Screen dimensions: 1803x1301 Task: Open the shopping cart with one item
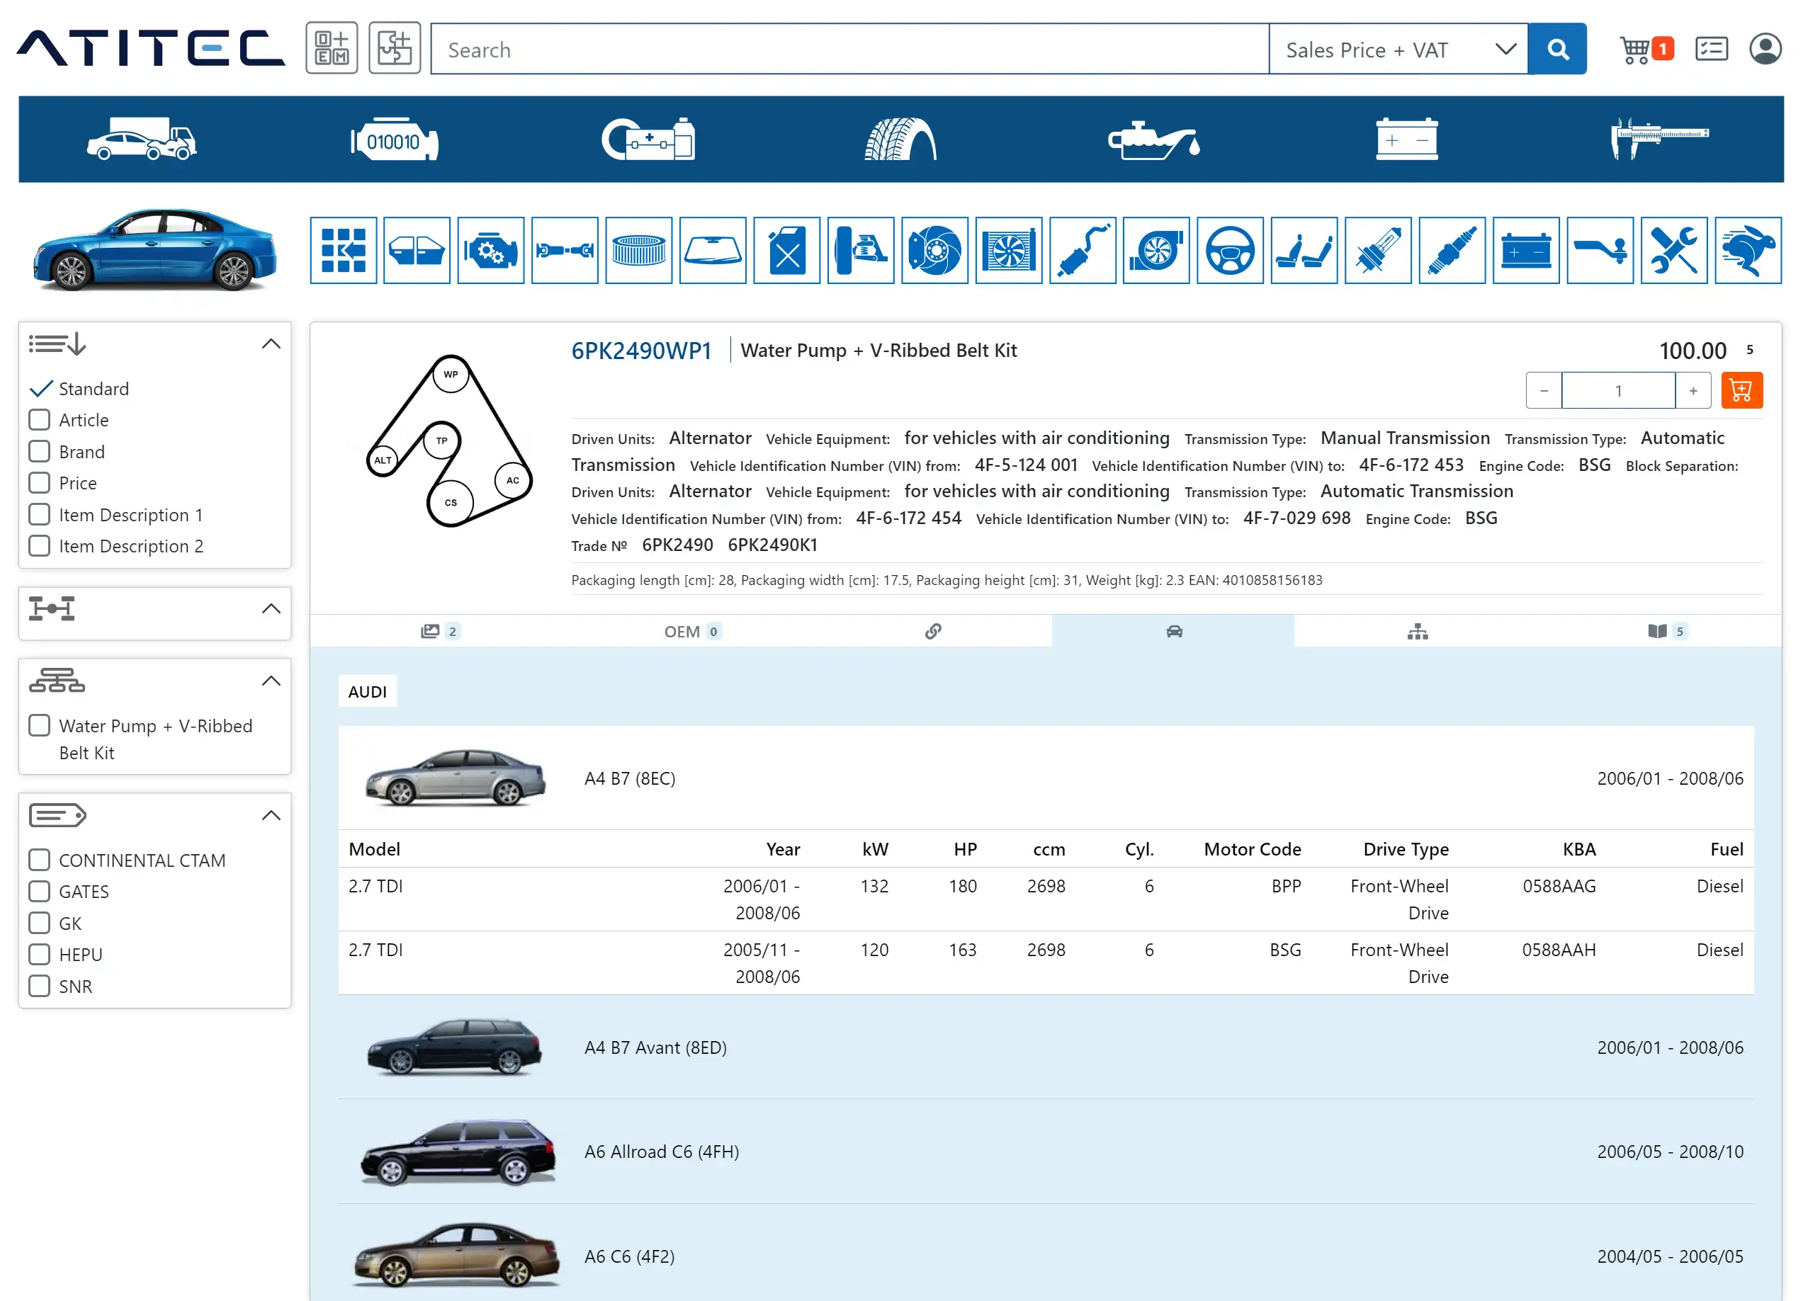(1646, 50)
